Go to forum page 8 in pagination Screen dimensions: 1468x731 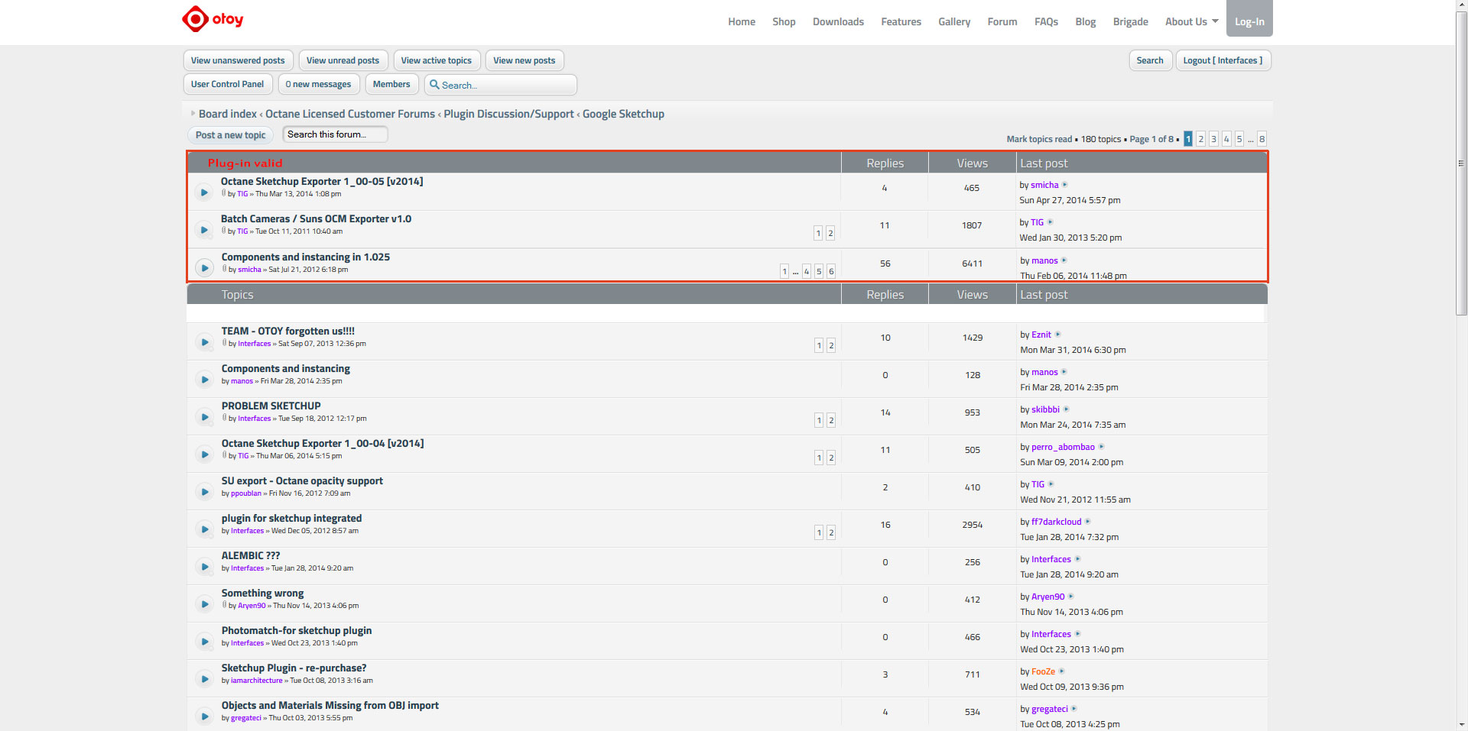point(1262,139)
